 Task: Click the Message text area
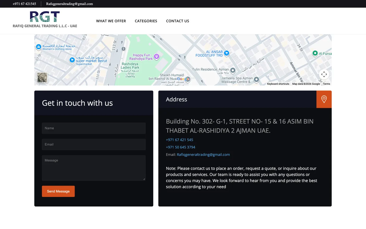coord(94,168)
